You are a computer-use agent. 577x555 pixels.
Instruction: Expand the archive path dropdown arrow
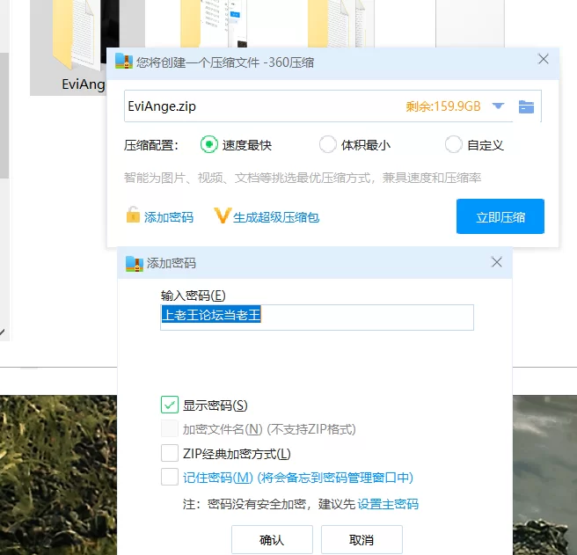point(498,106)
